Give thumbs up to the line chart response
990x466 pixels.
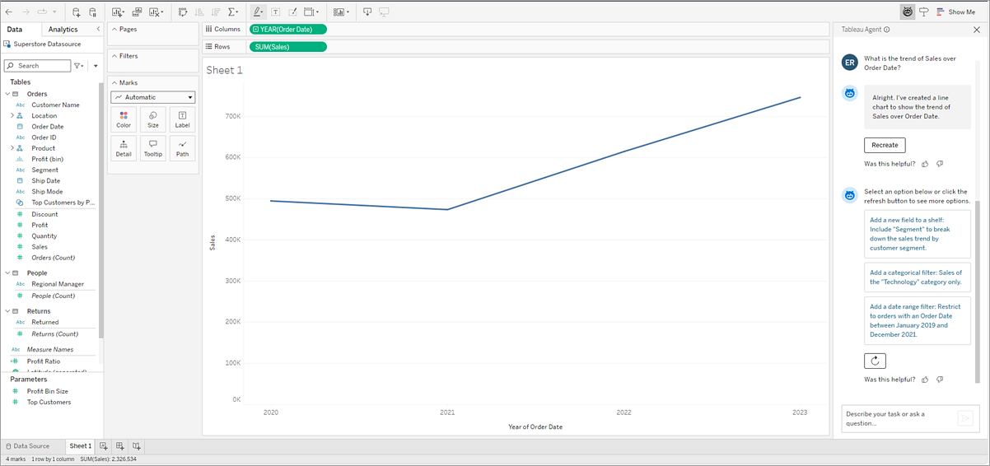pyautogui.click(x=925, y=164)
